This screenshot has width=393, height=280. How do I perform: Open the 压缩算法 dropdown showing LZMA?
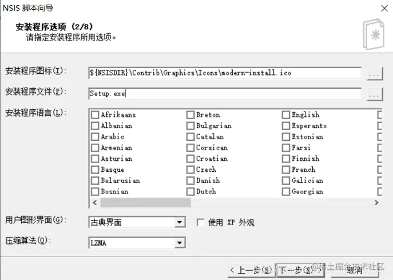click(137, 243)
